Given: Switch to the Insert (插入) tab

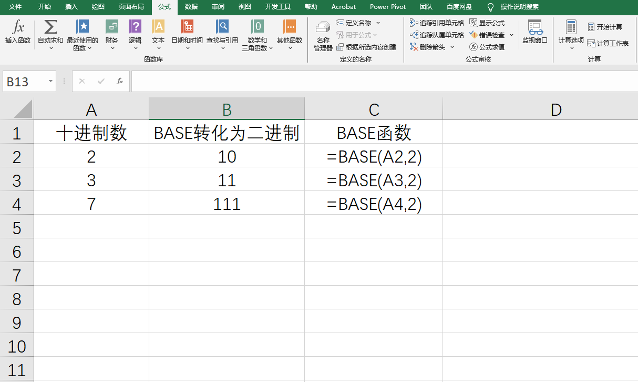Looking at the screenshot, I should (x=71, y=7).
